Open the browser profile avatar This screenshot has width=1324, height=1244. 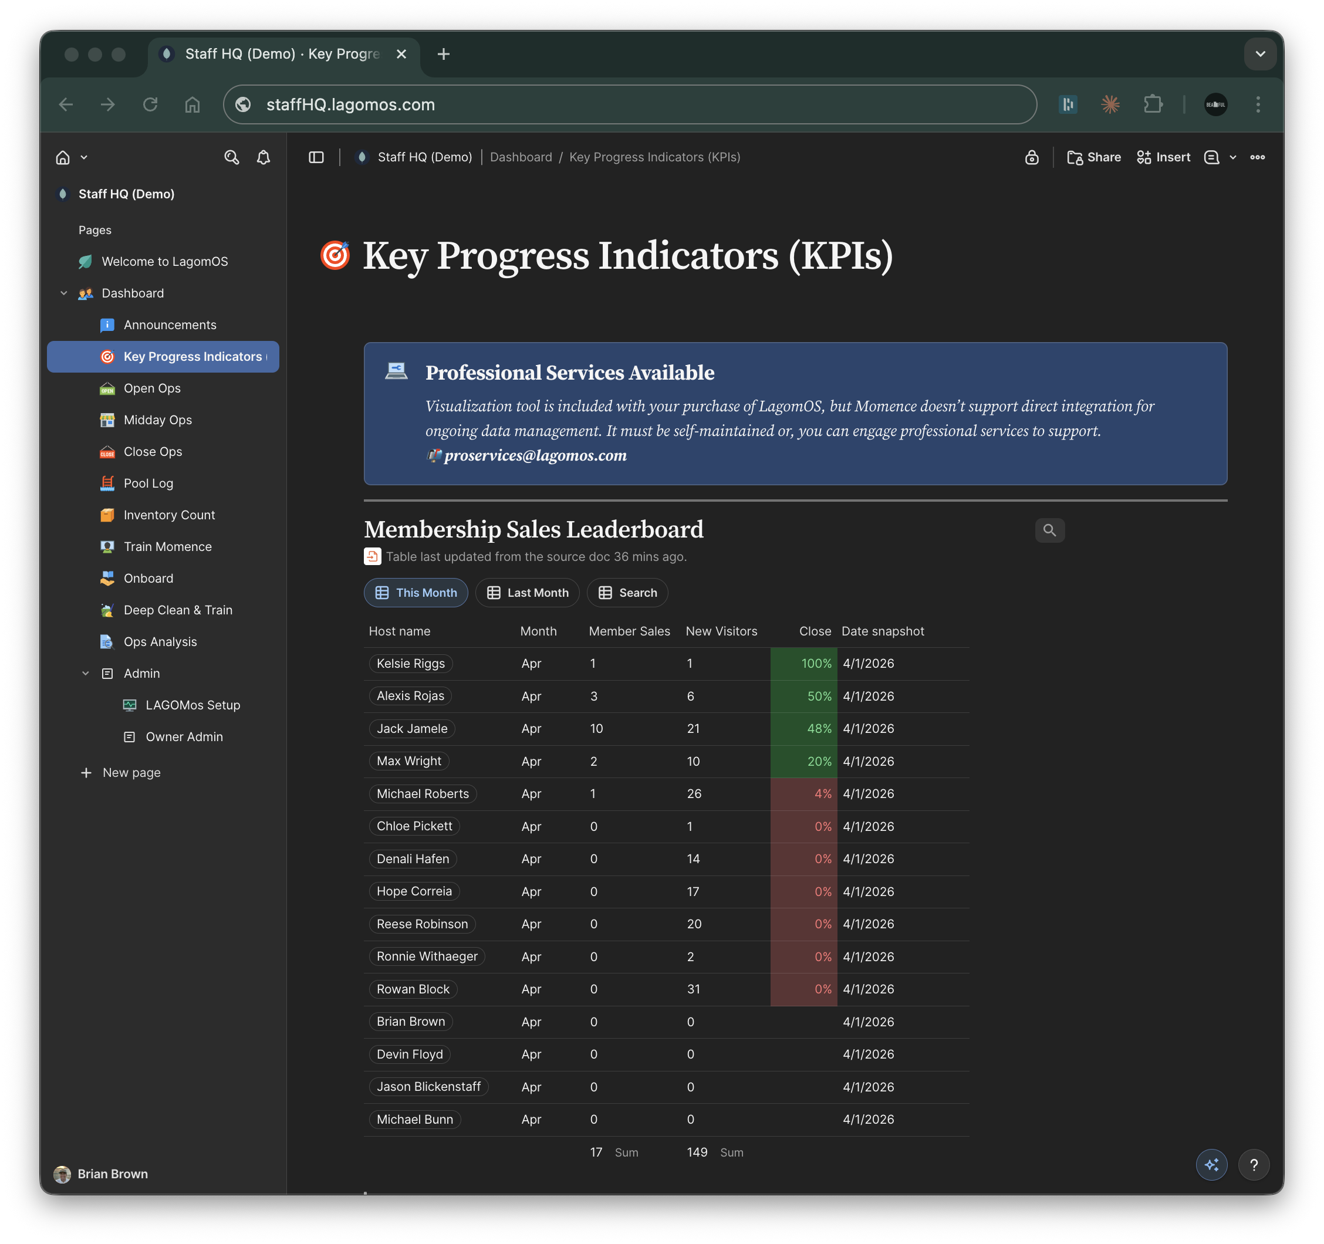click(1215, 104)
